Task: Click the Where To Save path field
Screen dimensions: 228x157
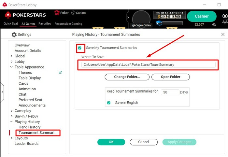Action: click(x=148, y=65)
